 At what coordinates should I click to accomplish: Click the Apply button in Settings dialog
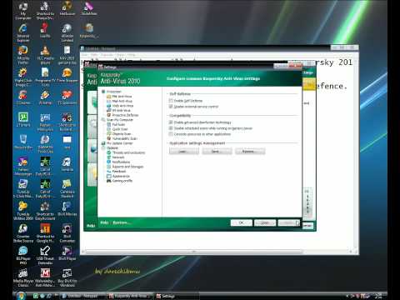point(289,222)
